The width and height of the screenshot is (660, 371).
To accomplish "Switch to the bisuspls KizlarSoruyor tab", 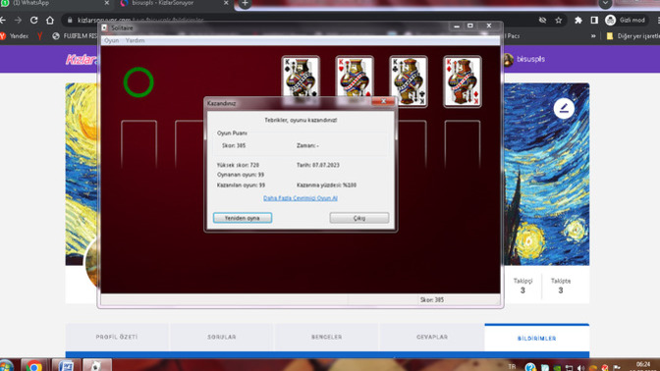I will (x=175, y=3).
